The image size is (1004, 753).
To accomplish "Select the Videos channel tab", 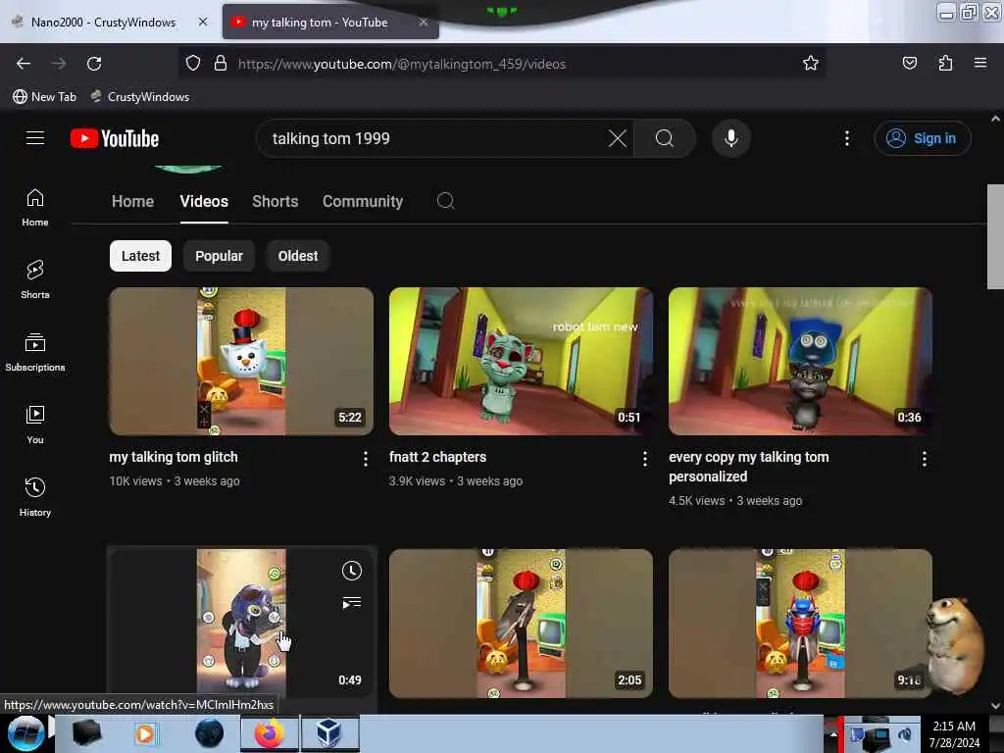I will (x=204, y=201).
